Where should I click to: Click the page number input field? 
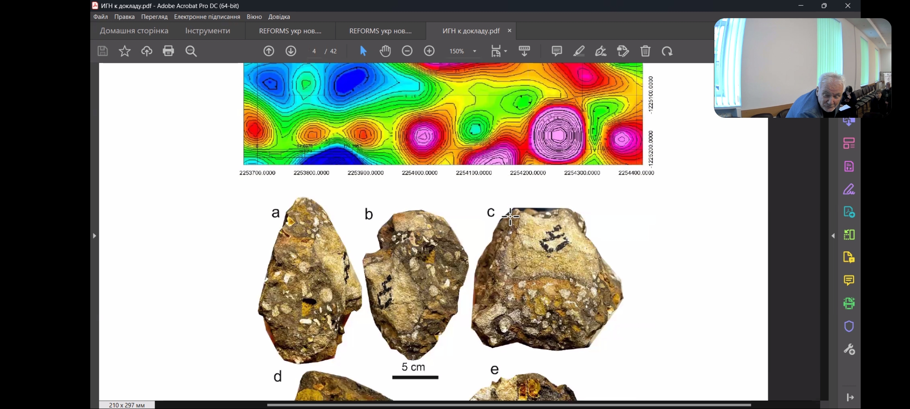314,51
